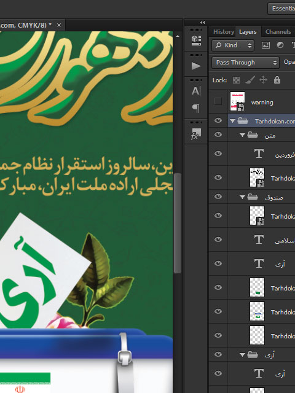Open the Paragraph panel icon
Image resolution: width=295 pixels, height=393 pixels.
click(x=196, y=108)
